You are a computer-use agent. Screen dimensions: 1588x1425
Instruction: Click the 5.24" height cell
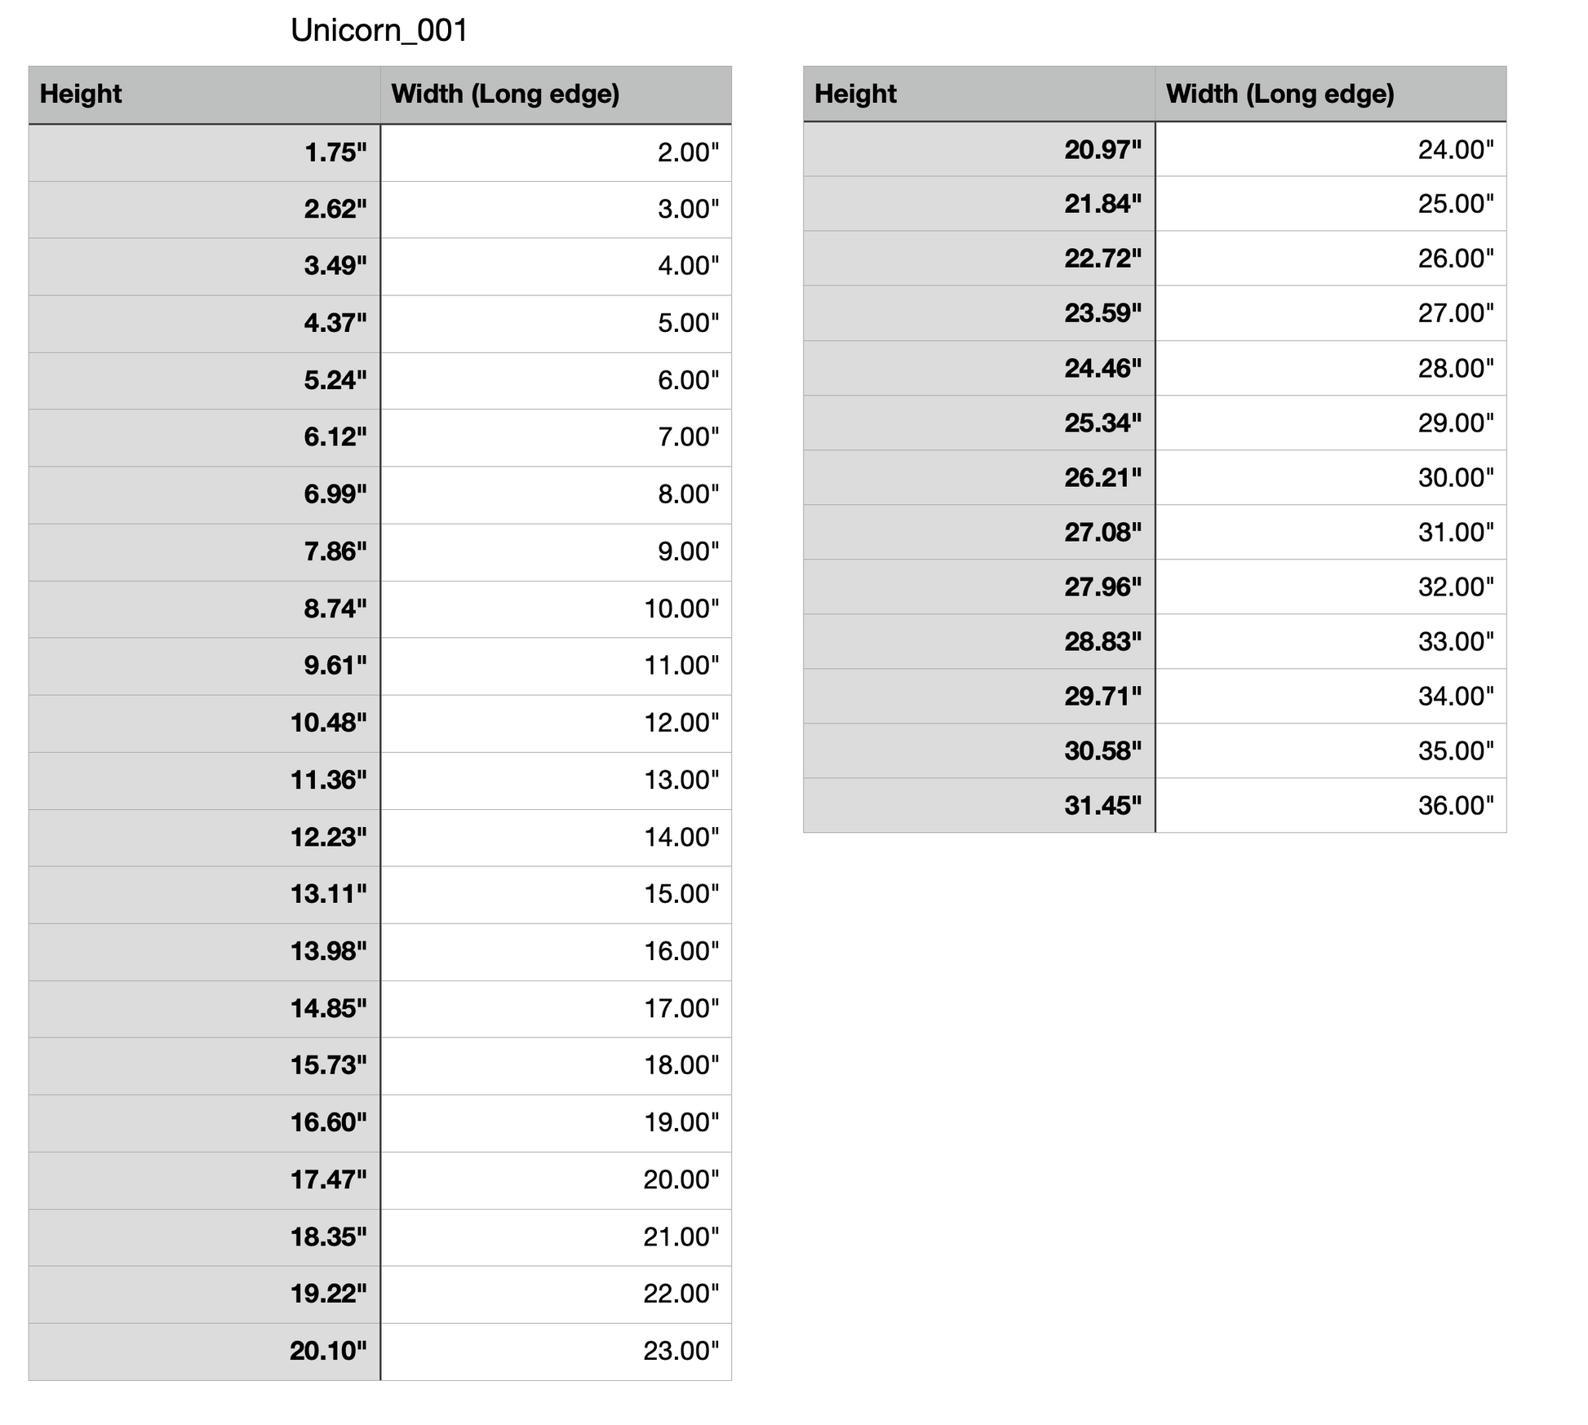coord(204,381)
